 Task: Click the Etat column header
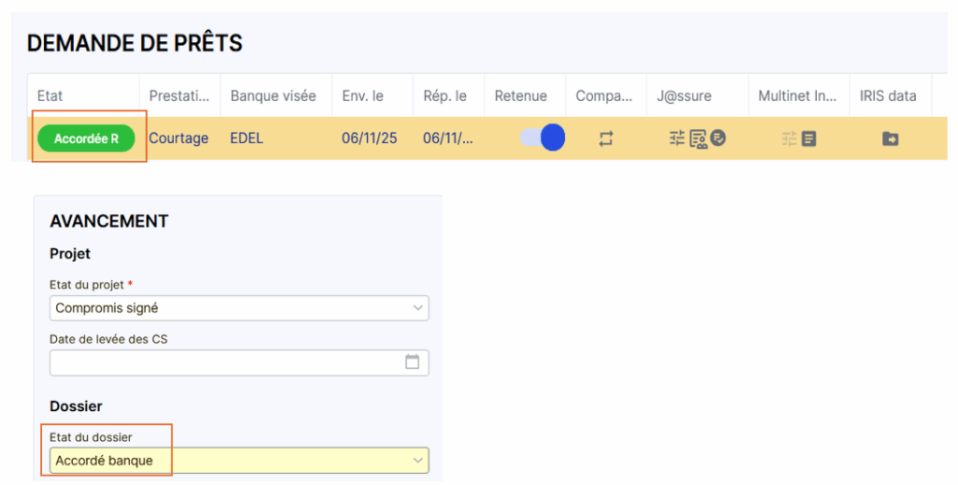tap(51, 96)
